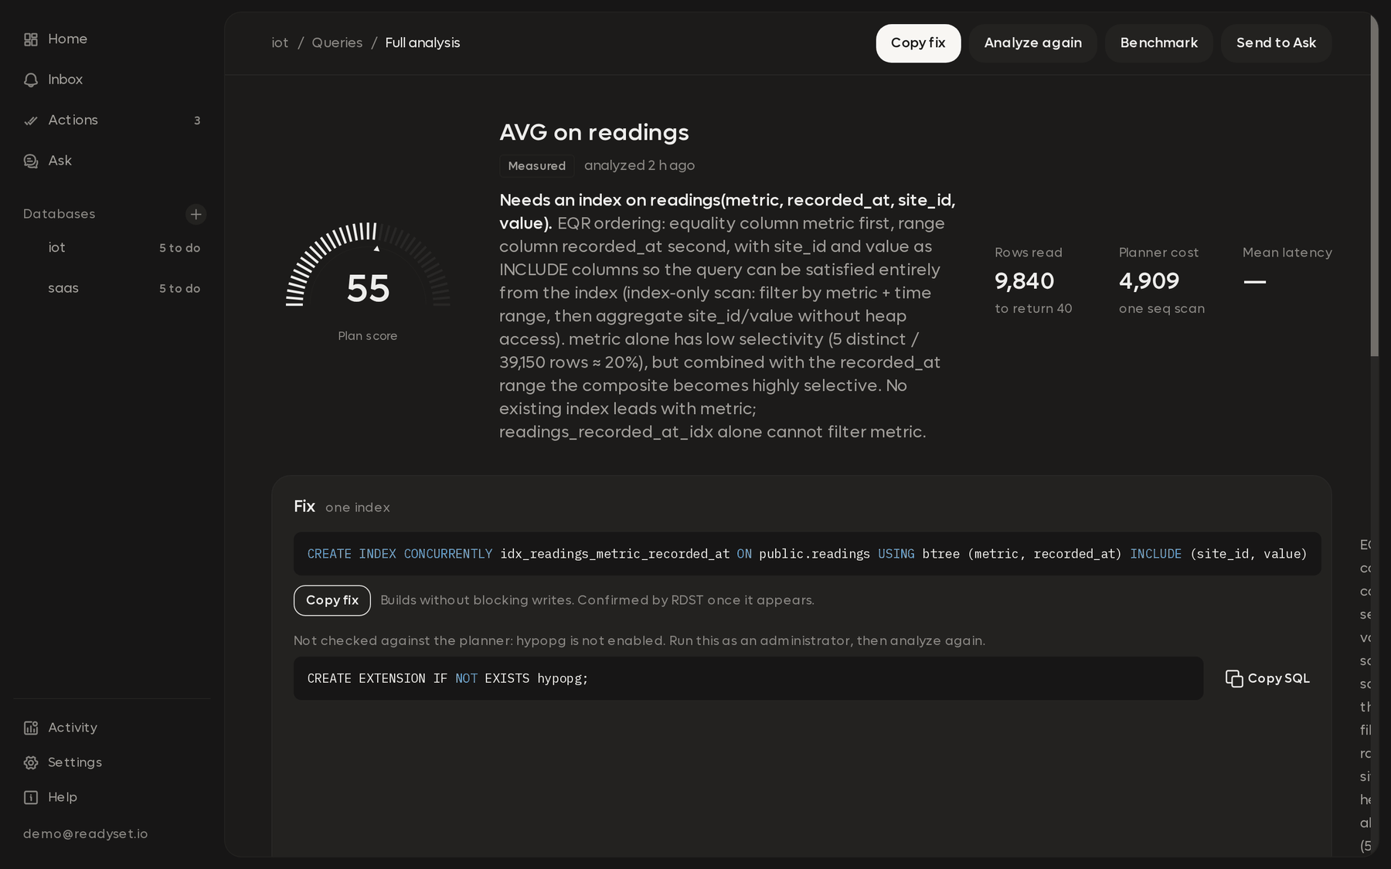Click the CREATE INDEX CONCURRENTLY code block
Image resolution: width=1391 pixels, height=869 pixels.
(807, 554)
